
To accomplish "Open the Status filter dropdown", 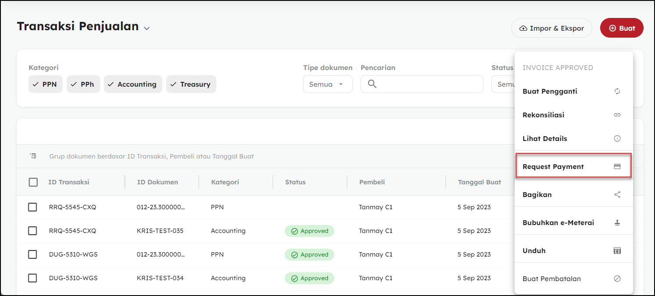I will [x=503, y=85].
